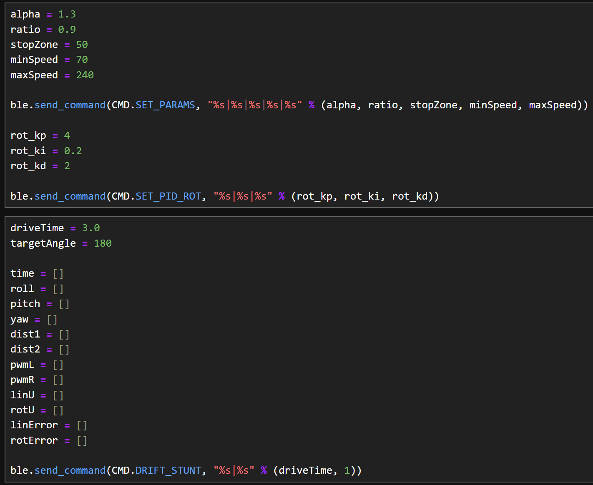The image size is (593, 485).
Task: Click the 'time = []' line
Action: point(37,273)
